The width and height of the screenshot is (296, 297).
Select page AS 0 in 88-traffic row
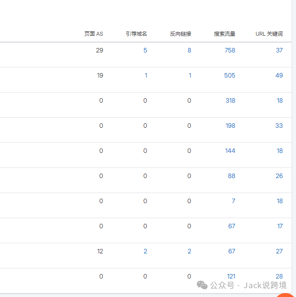coord(101,176)
